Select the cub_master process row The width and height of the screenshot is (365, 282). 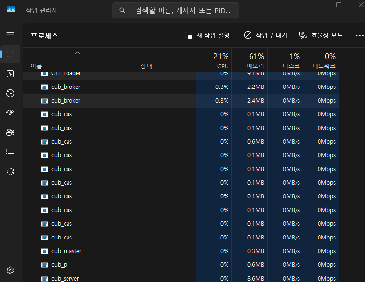coord(181,251)
